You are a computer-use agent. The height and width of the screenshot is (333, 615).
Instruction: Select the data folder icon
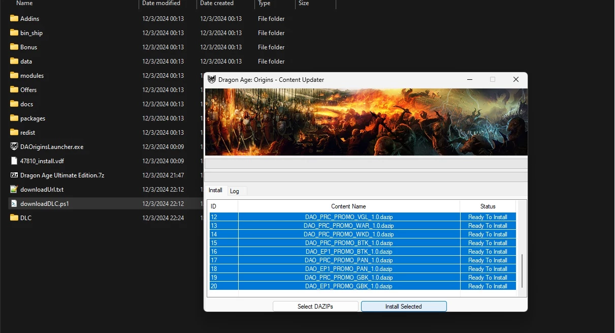(14, 61)
